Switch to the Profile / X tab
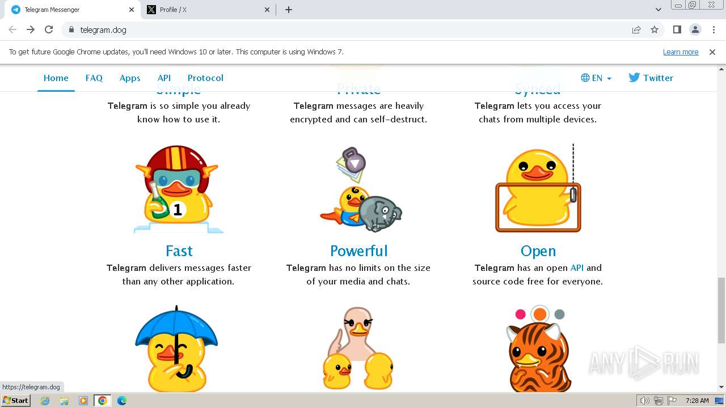726x408 pixels. (x=208, y=10)
